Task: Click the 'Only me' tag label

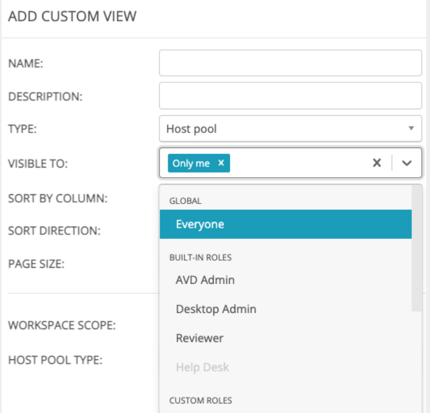Action: pyautogui.click(x=191, y=163)
